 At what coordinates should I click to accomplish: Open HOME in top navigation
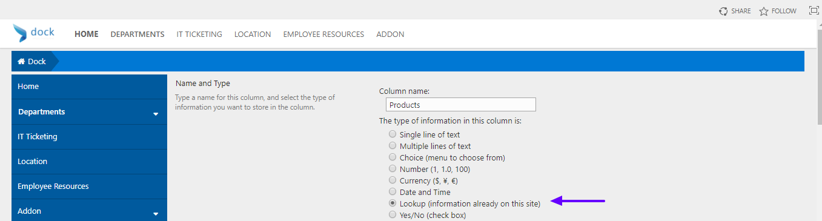[87, 34]
